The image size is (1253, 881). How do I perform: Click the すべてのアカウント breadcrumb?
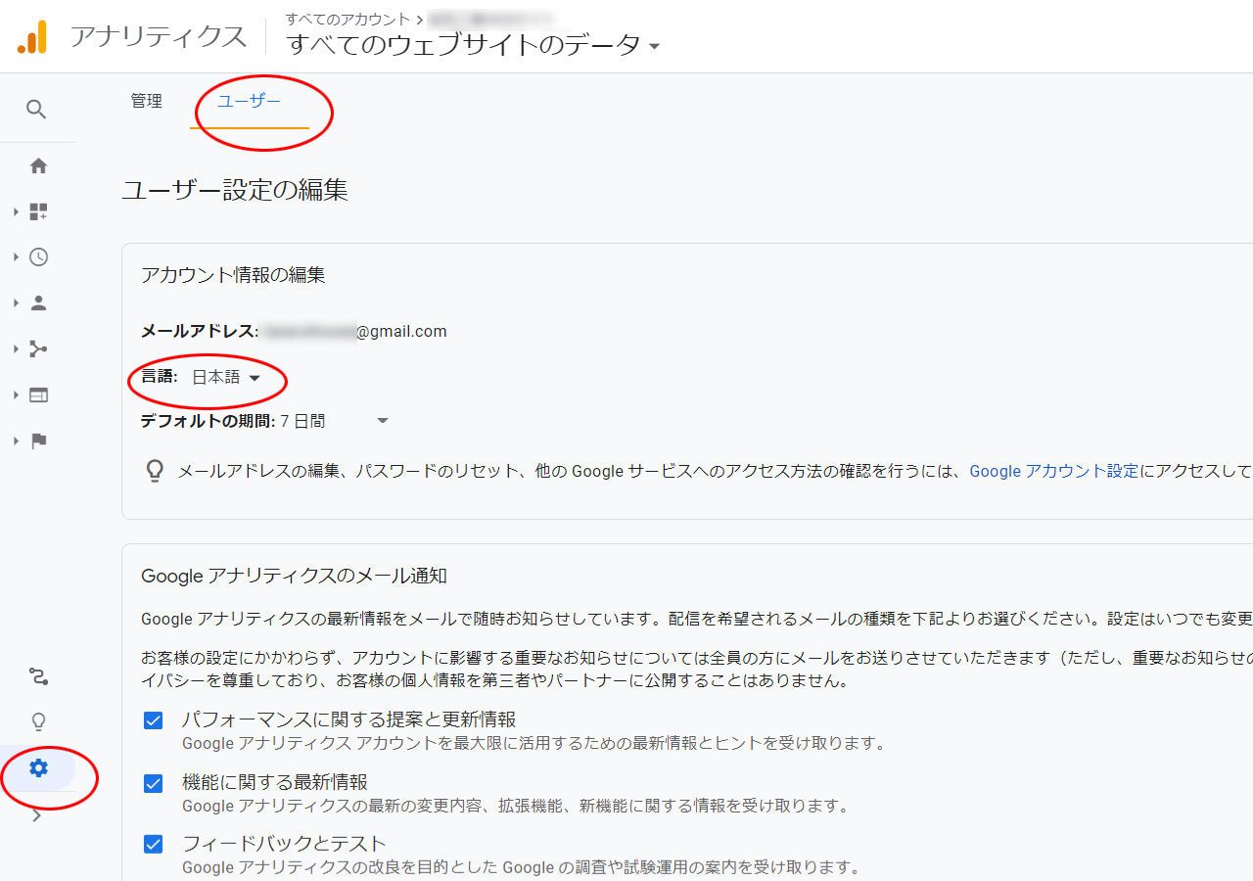tap(348, 19)
